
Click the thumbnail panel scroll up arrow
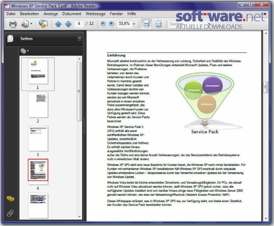[79, 59]
